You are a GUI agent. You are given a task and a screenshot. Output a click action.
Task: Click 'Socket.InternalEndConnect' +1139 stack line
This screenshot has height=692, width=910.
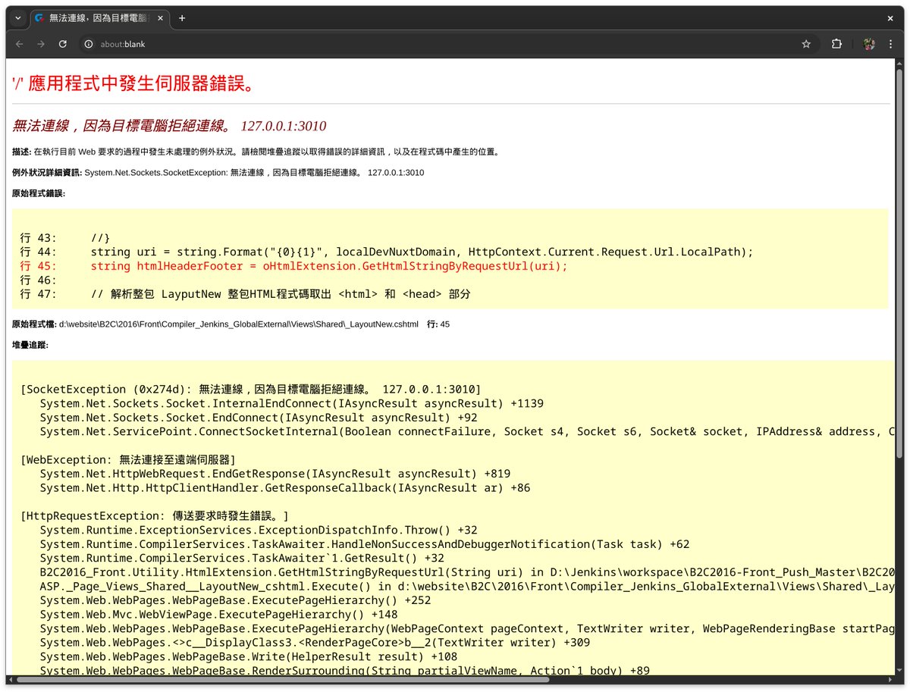(292, 403)
